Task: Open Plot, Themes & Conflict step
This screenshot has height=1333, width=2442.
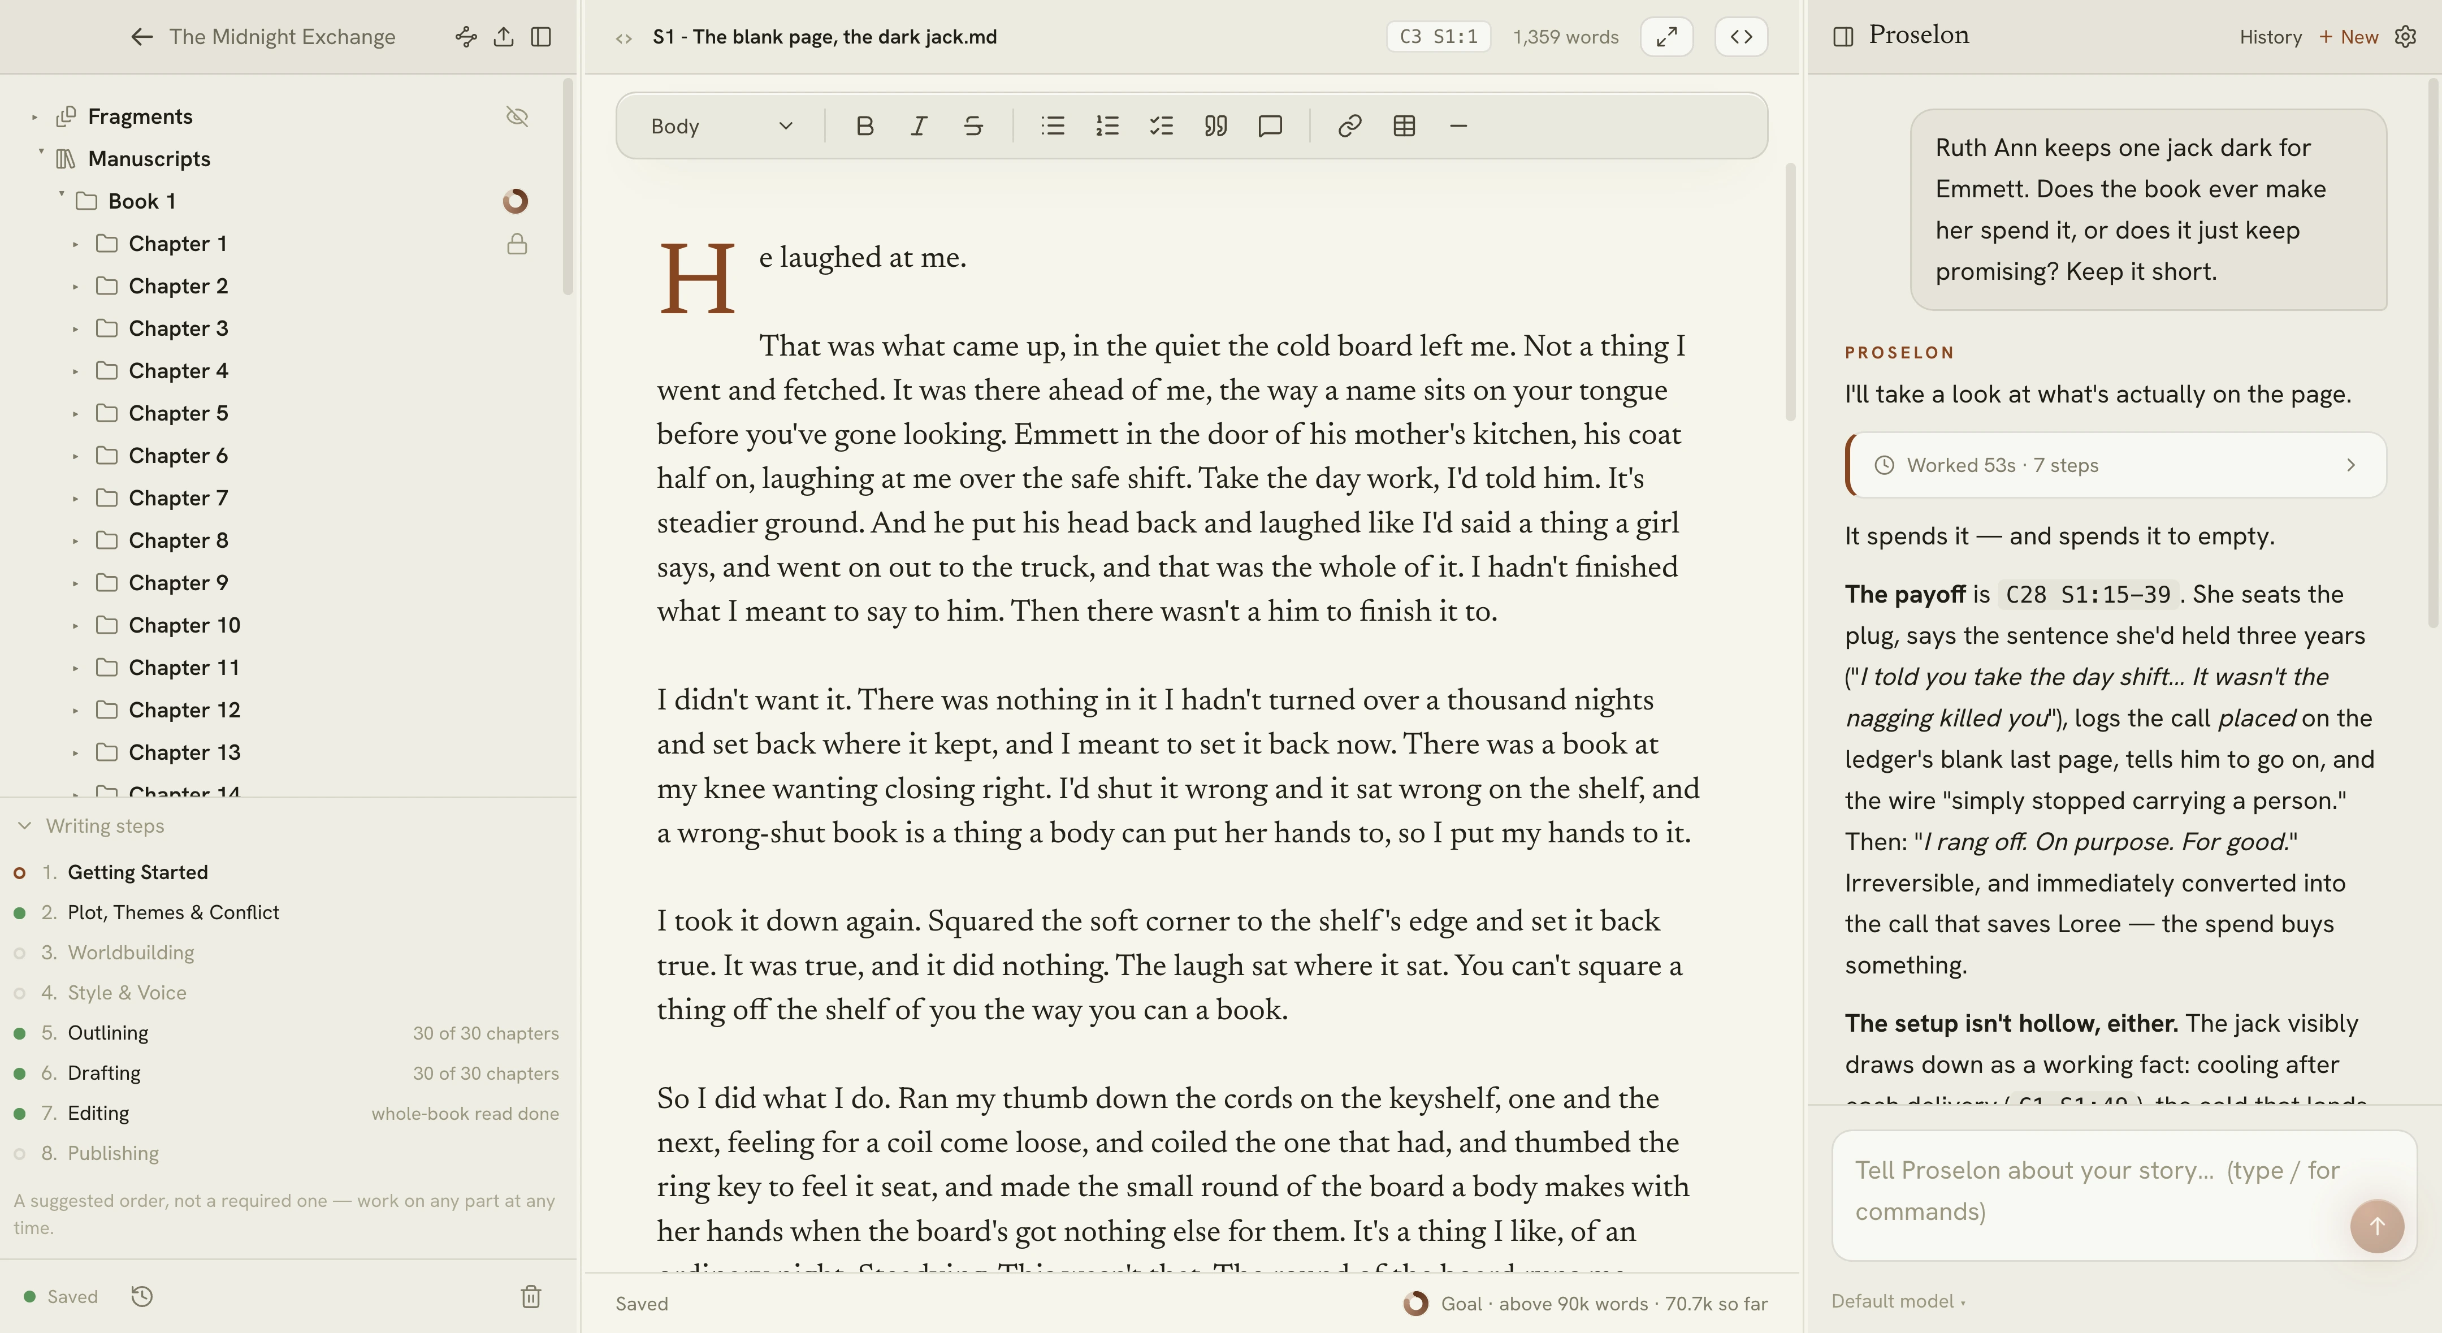Action: 174,912
